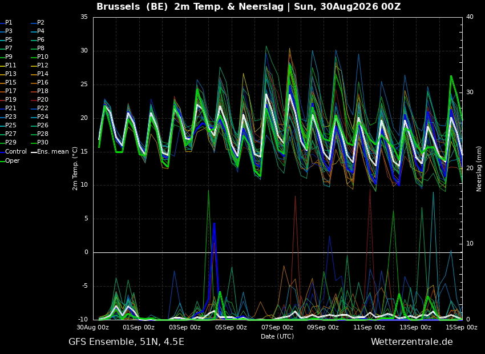Click the 01Sep 00z date label

(139, 327)
